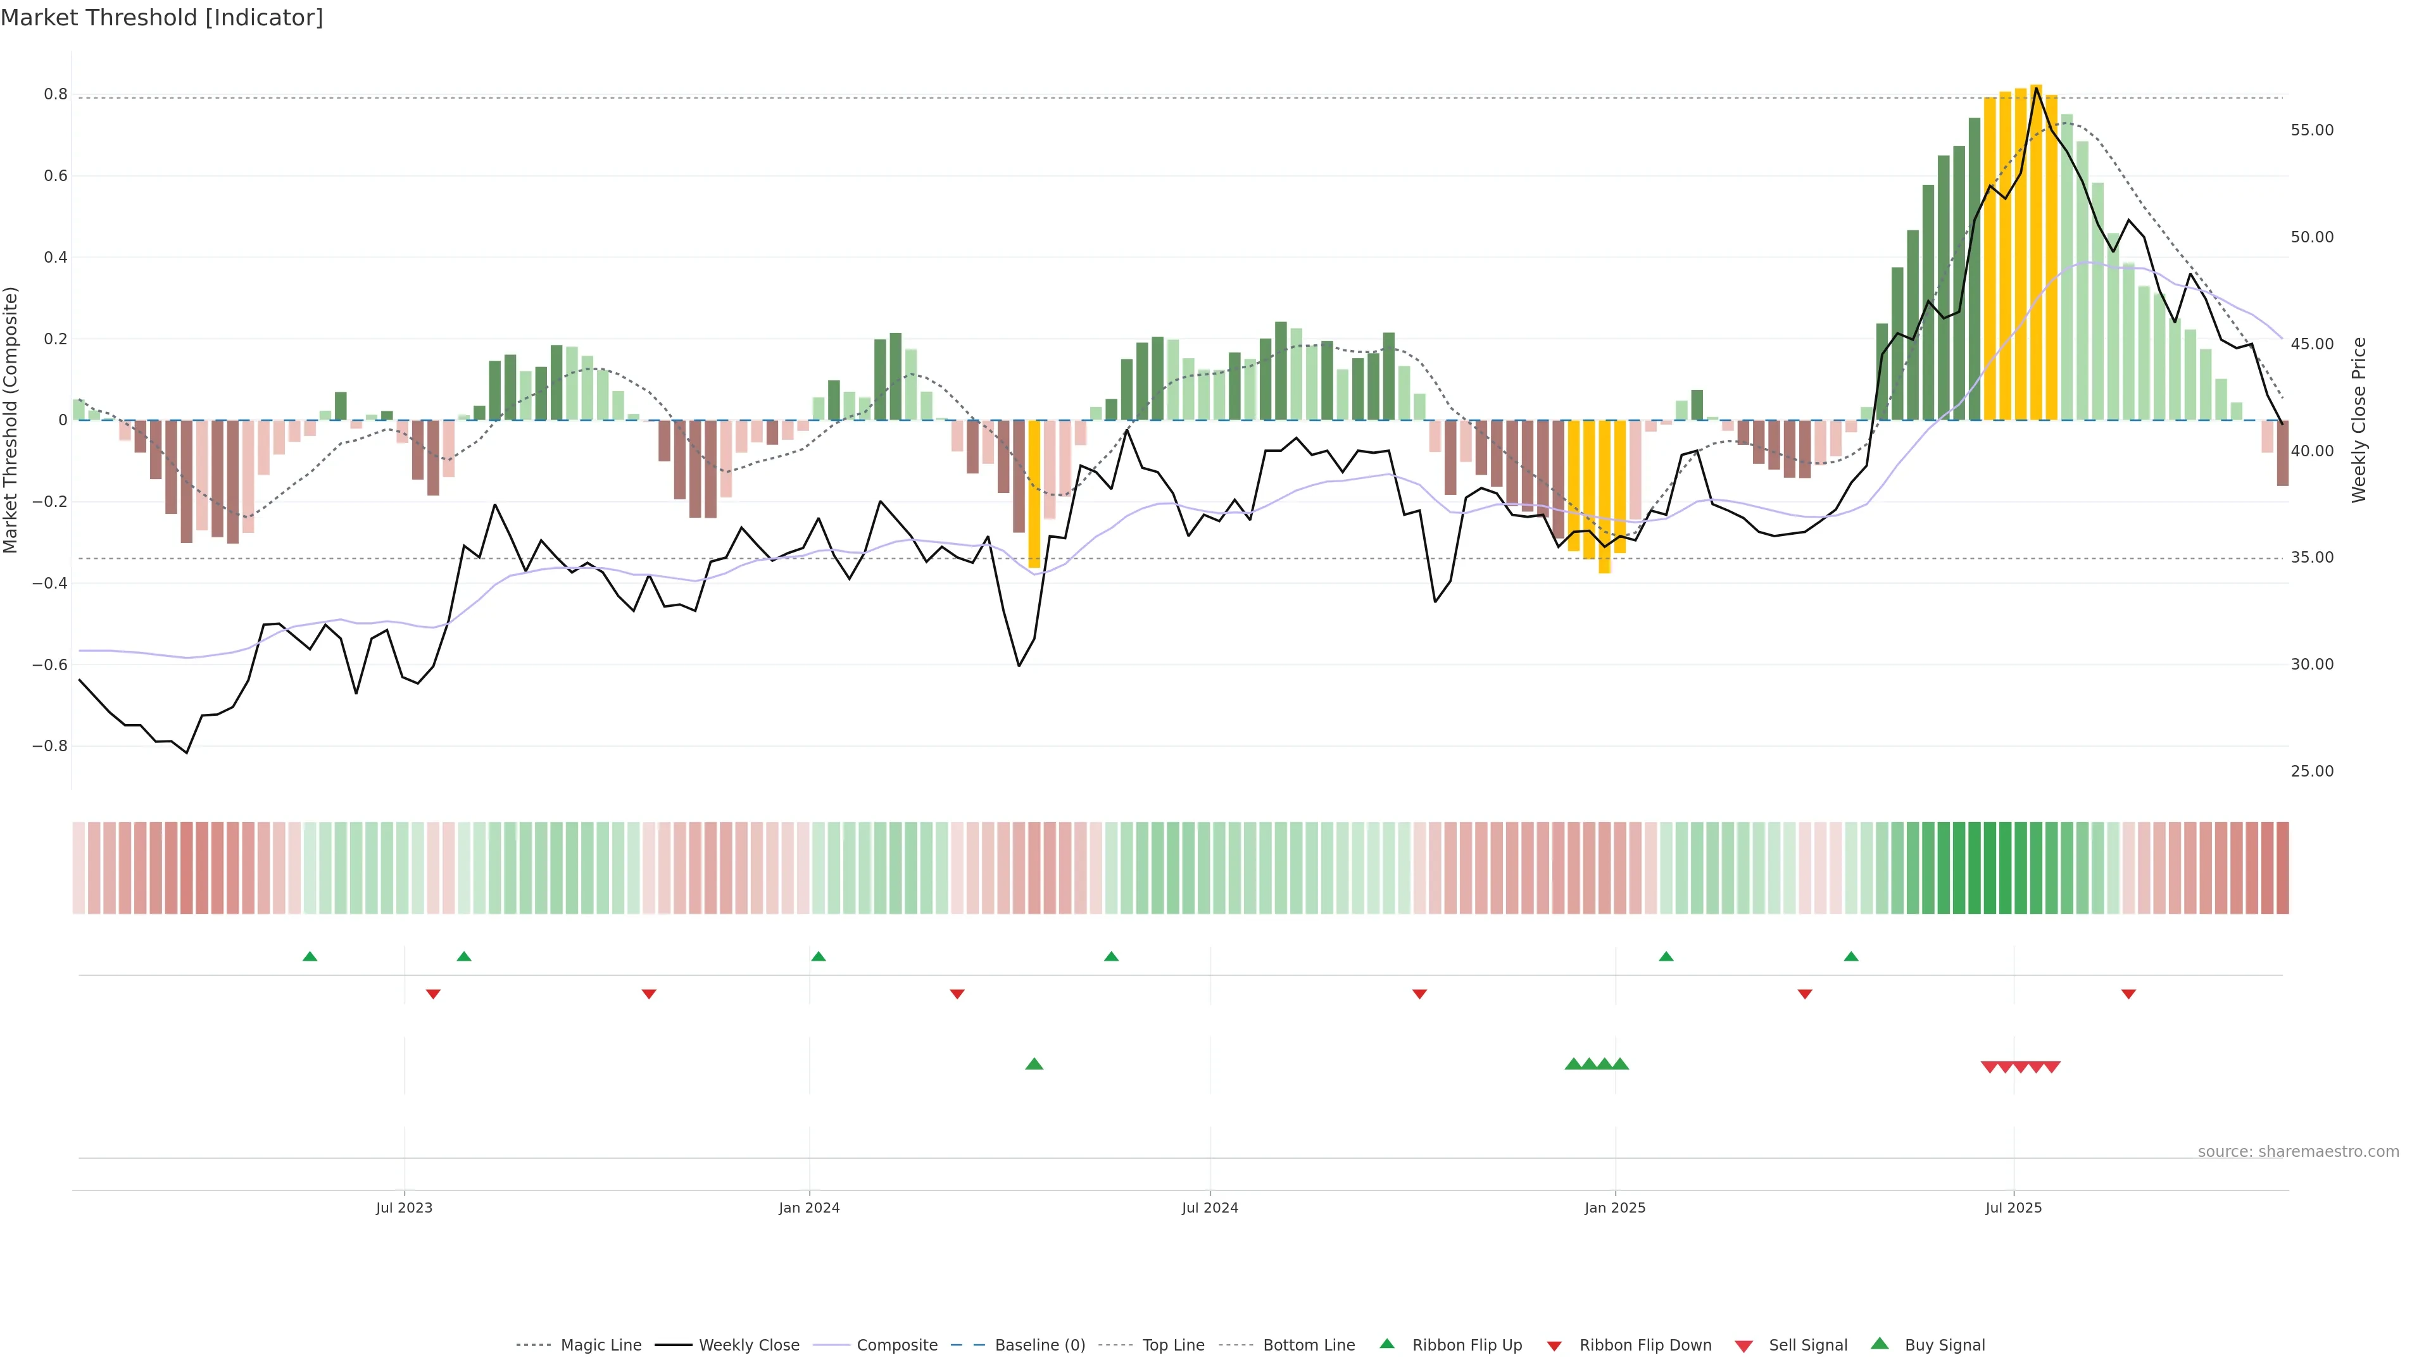
Task: Click Ribbon Flip Down legend triangle icon
Action: click(1554, 1346)
